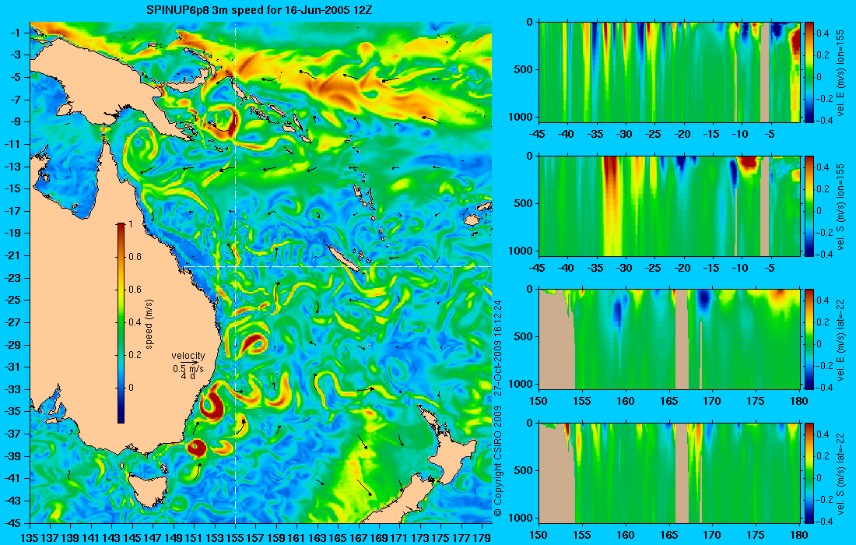Click the '0.5 m/s' velocity scale text
Screen dimensions: 856x545
pyautogui.click(x=188, y=369)
